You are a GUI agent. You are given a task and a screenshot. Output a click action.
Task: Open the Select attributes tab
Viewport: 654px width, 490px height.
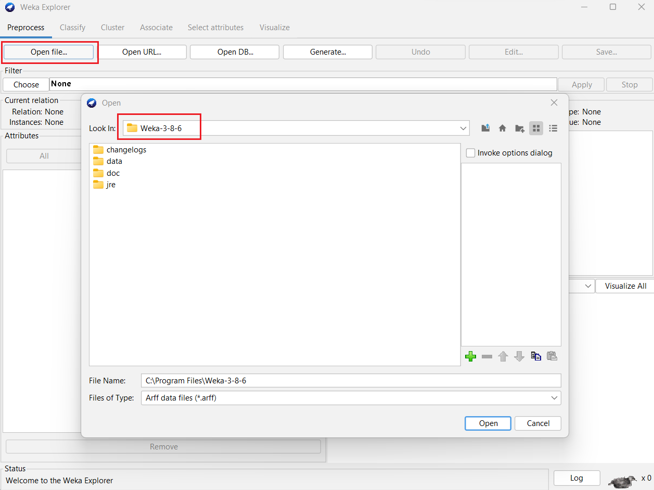click(x=215, y=28)
